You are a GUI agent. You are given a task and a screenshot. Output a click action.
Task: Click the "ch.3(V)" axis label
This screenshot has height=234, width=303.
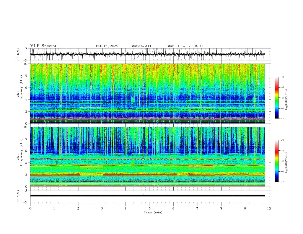click(18, 196)
